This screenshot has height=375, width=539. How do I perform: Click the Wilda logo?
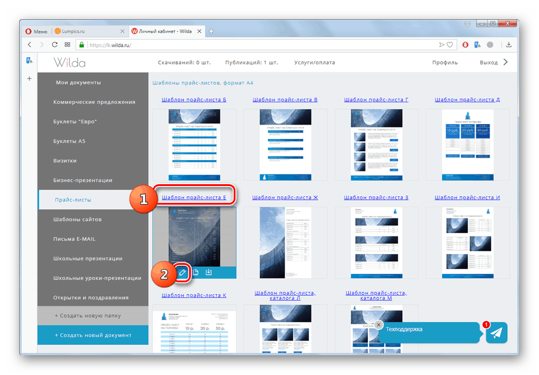pos(69,63)
